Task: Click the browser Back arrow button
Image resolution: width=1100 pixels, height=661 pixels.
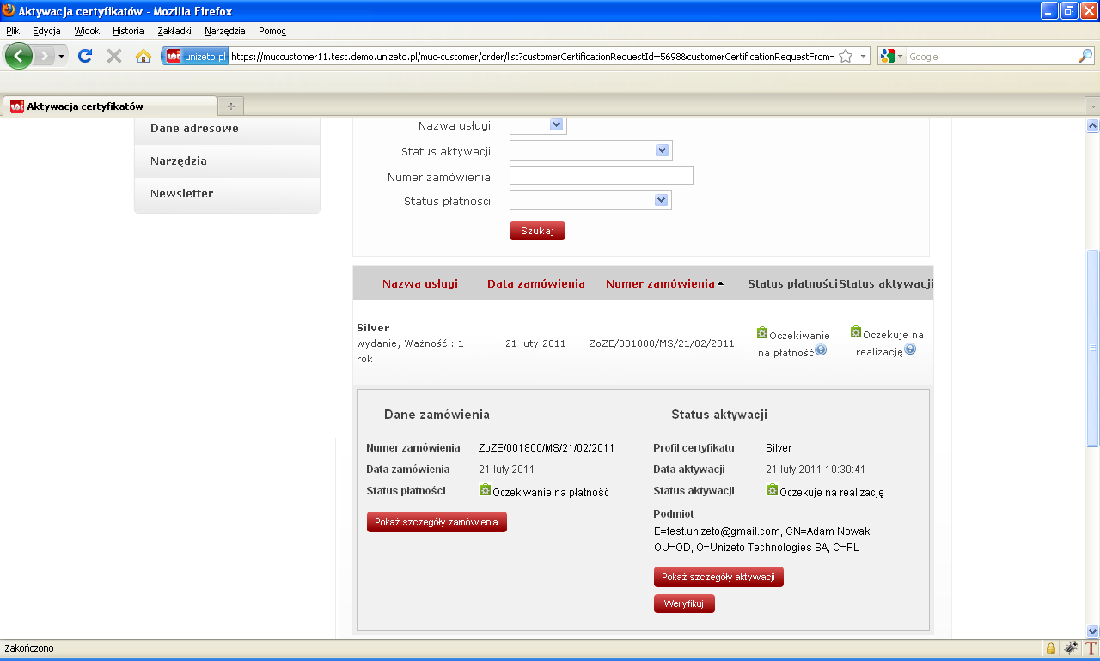Action: tap(19, 56)
